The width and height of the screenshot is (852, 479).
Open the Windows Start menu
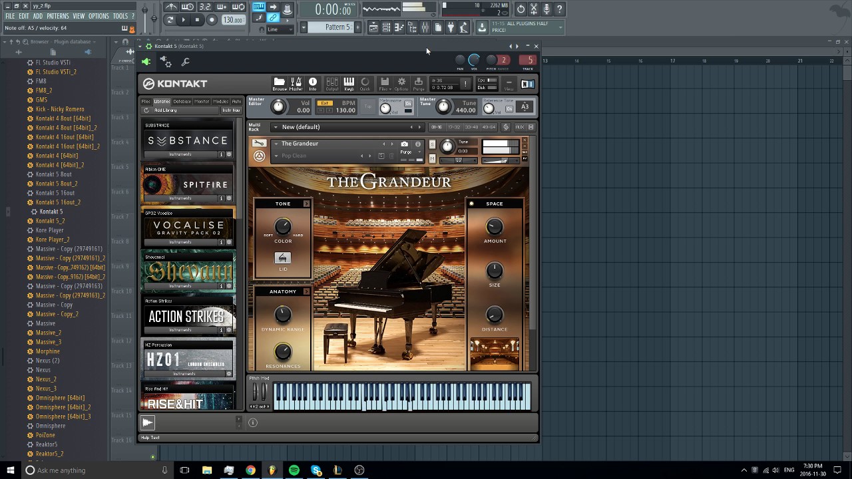click(10, 470)
